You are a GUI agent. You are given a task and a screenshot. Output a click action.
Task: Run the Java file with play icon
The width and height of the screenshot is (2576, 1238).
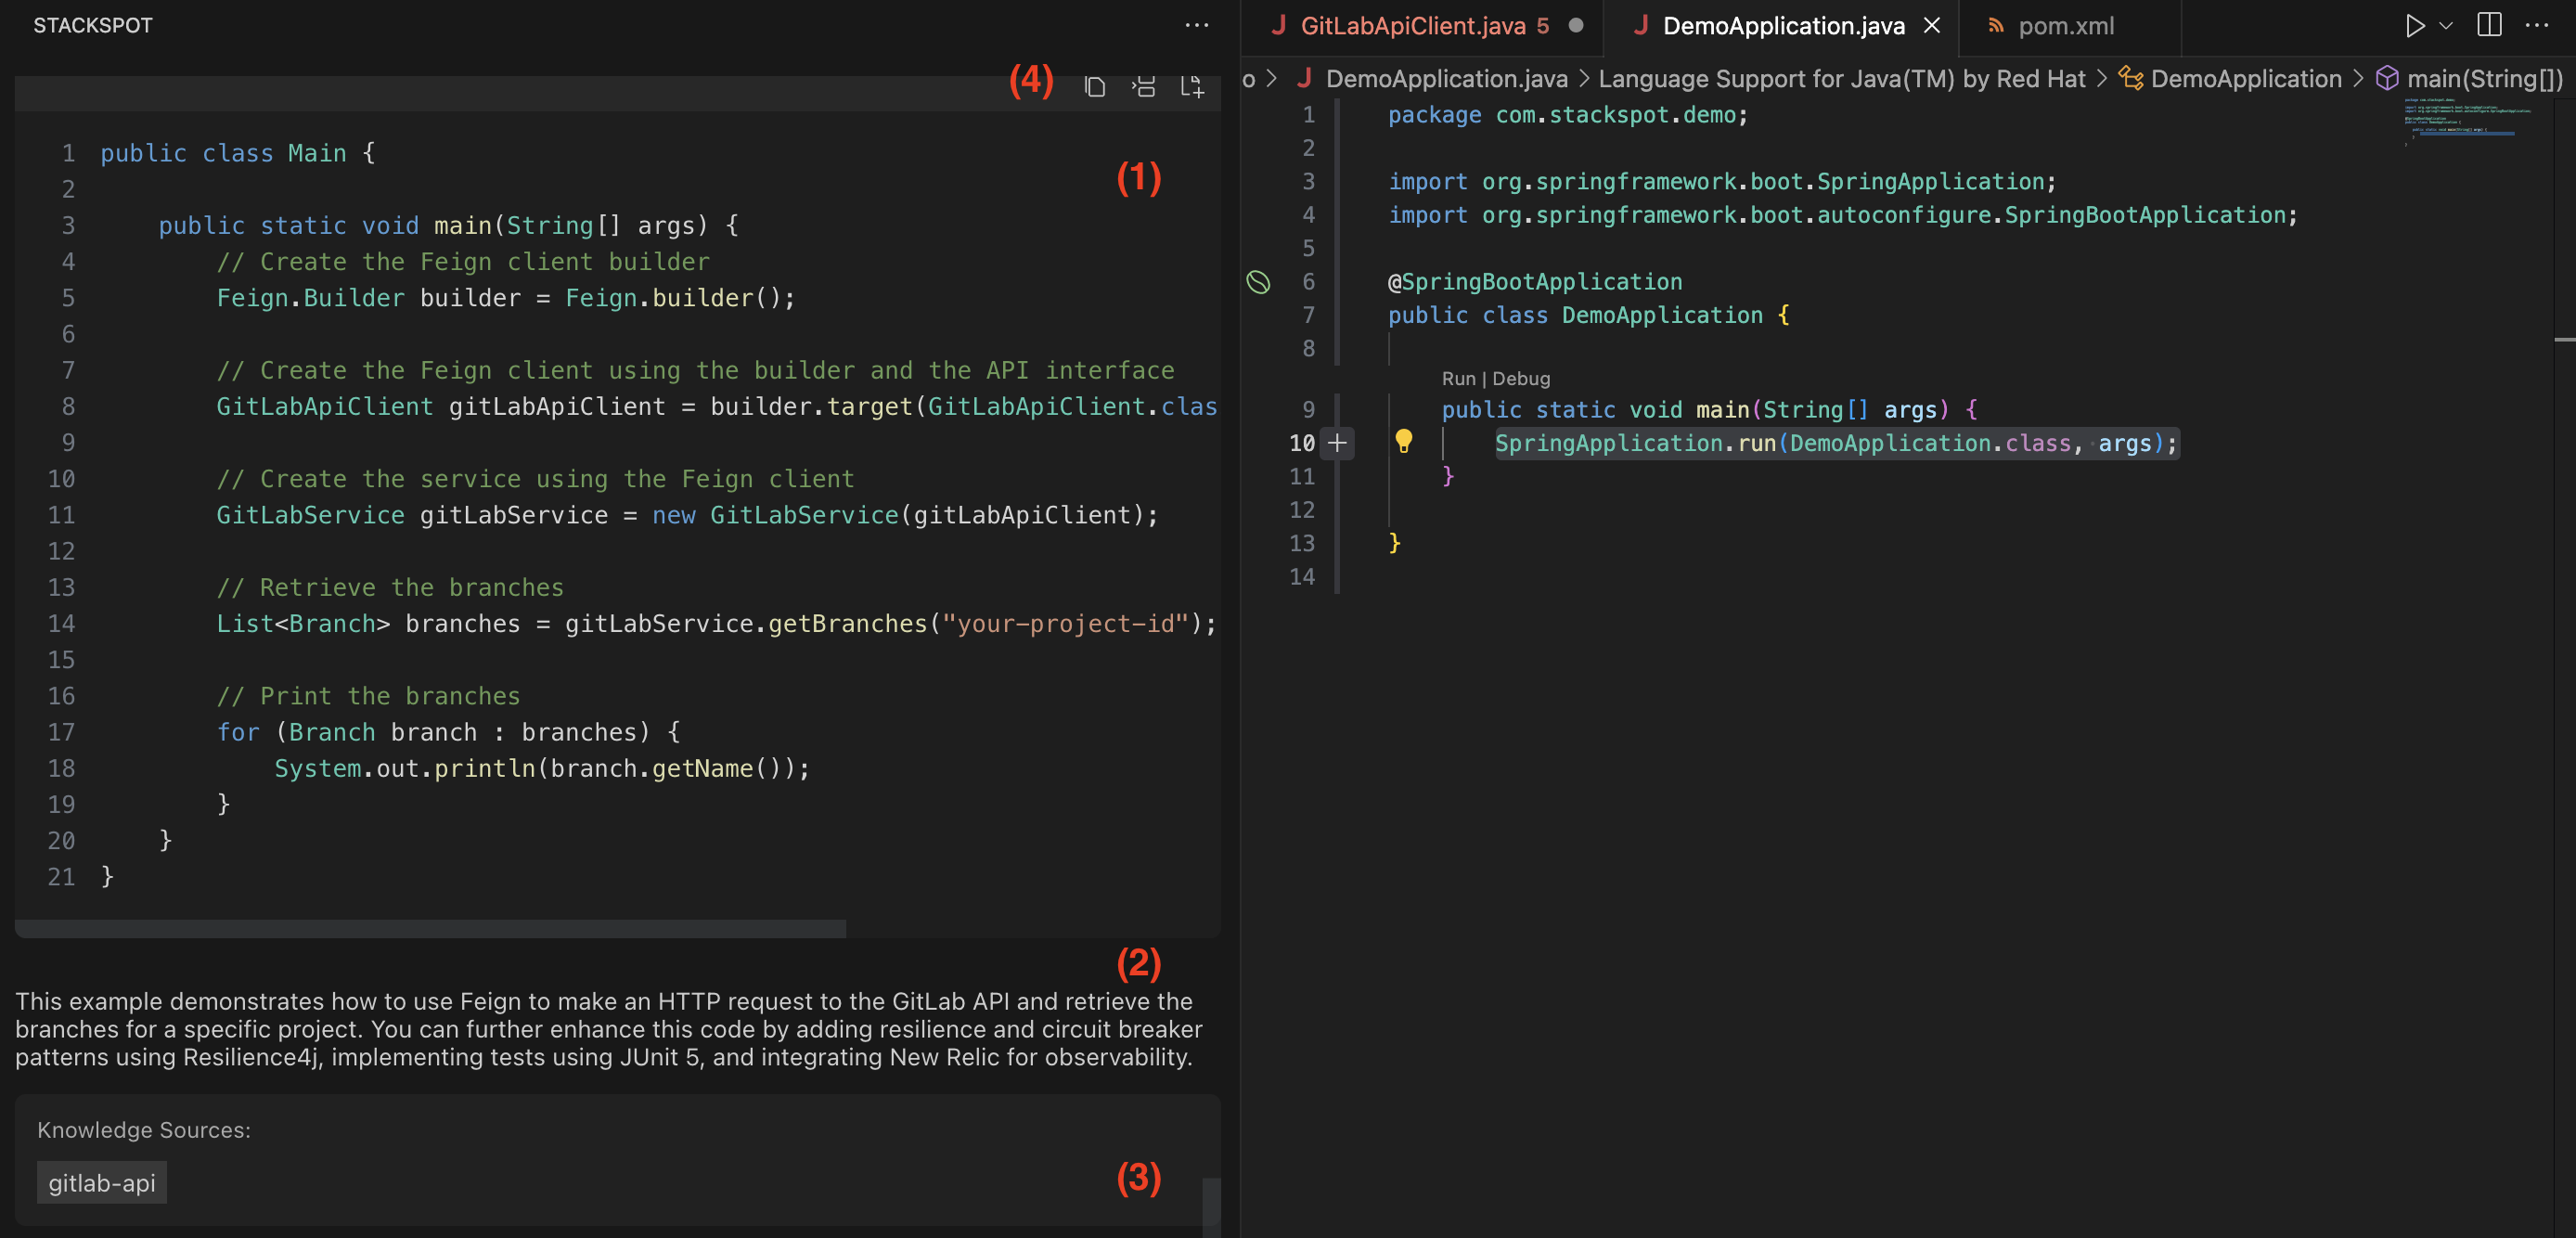2413,25
